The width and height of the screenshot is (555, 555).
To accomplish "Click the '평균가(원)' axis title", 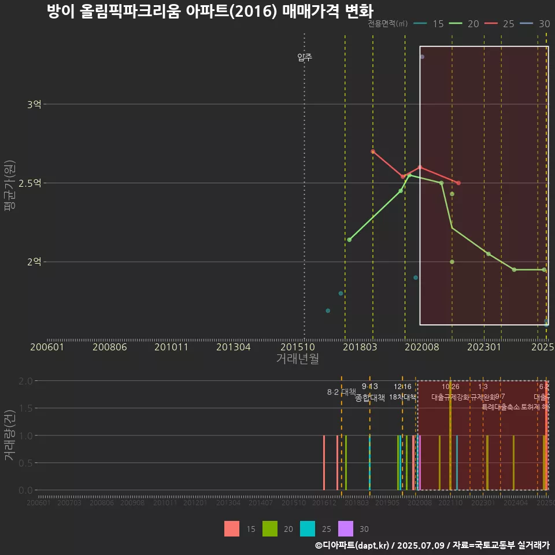I will [x=10, y=185].
